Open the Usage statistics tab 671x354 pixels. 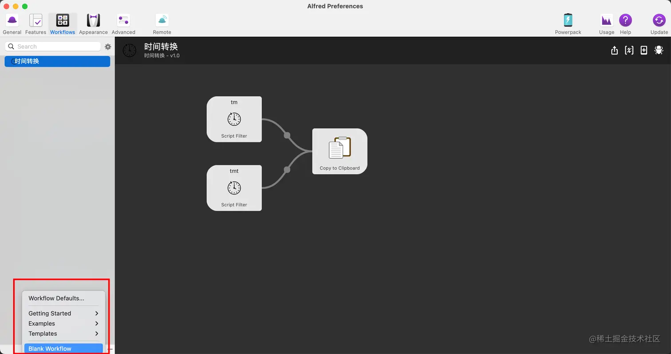tap(607, 24)
